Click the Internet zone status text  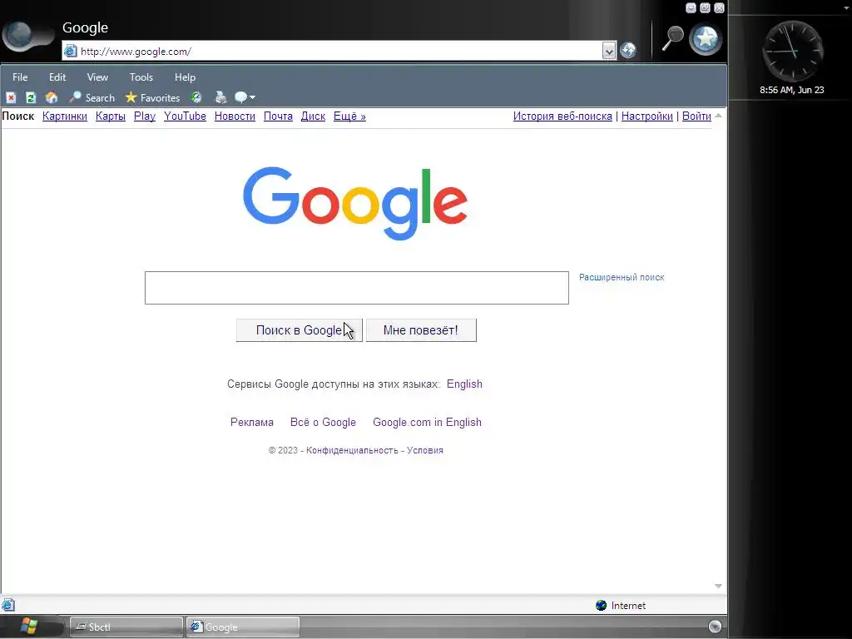pyautogui.click(x=628, y=606)
